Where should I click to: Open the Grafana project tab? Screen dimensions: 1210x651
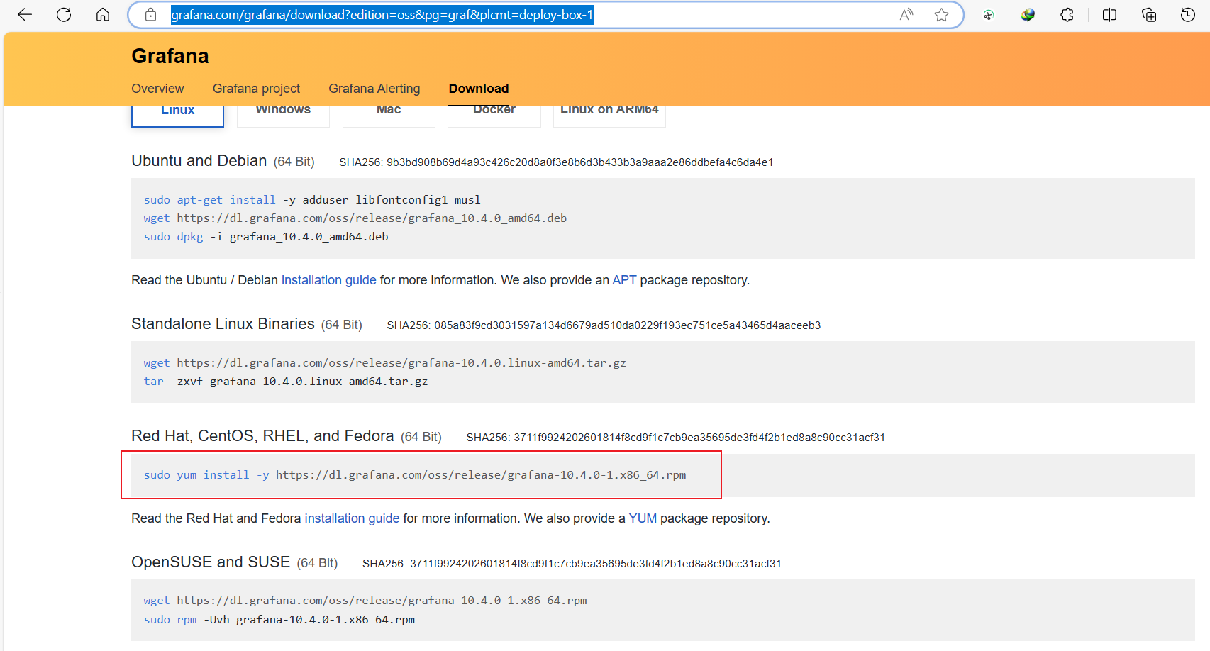click(x=256, y=89)
